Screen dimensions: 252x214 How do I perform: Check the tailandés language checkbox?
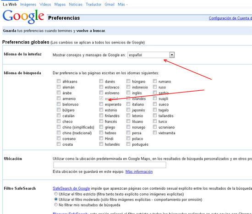(x=155, y=115)
